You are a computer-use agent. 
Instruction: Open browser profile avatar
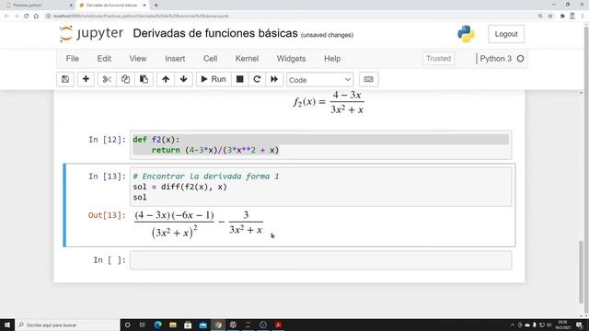click(572, 17)
